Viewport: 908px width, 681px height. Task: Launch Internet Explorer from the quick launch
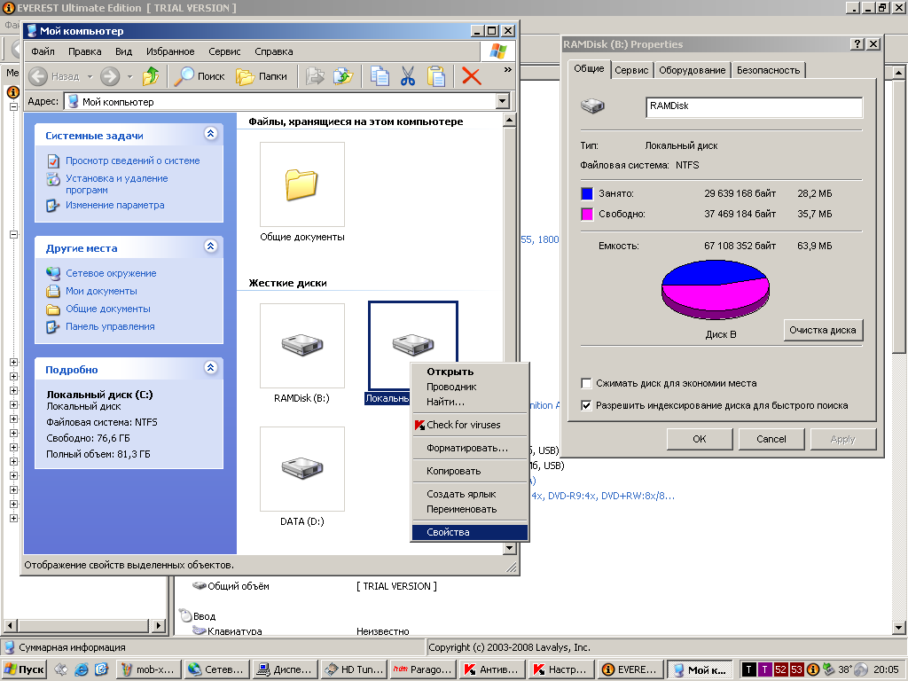82,669
